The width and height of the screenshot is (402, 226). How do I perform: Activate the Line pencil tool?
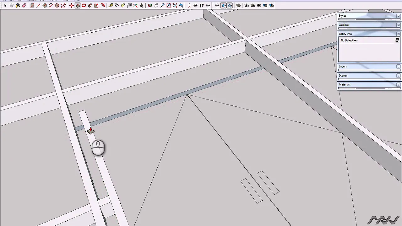[38, 5]
